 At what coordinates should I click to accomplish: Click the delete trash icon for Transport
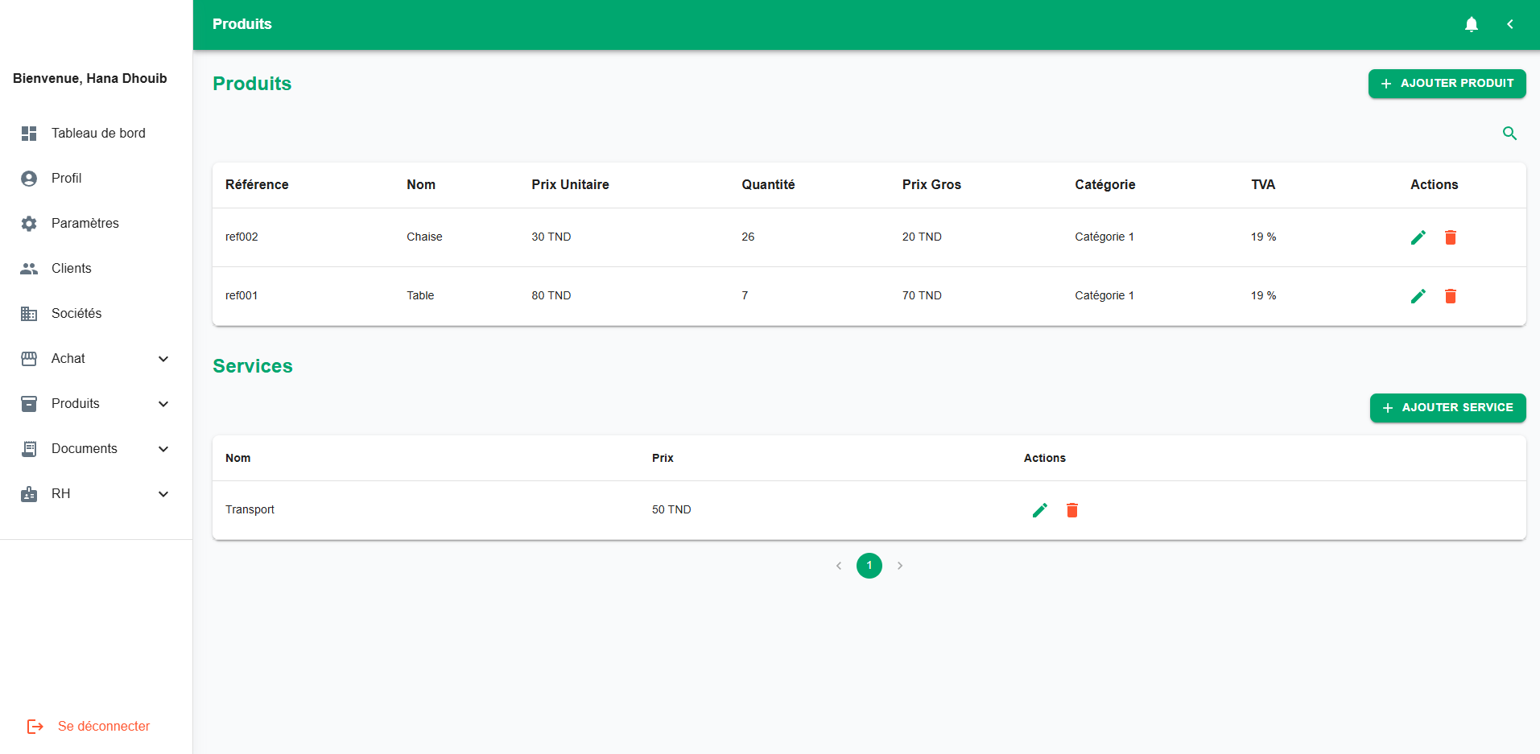(1071, 509)
